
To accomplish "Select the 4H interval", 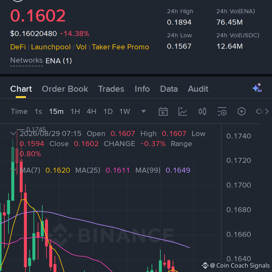I will [92, 111].
